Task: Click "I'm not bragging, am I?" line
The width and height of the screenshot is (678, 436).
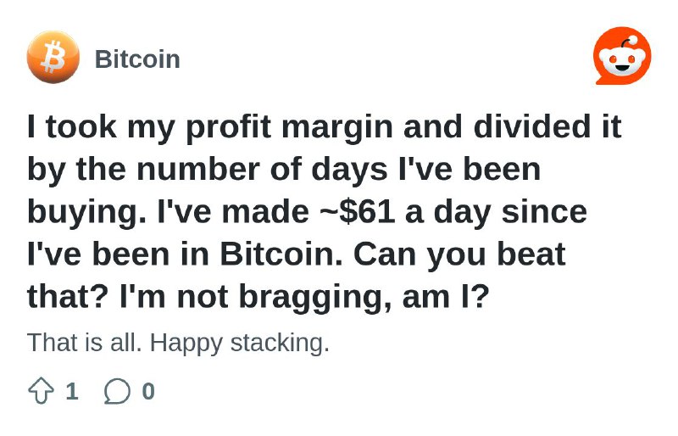Action: (304, 297)
